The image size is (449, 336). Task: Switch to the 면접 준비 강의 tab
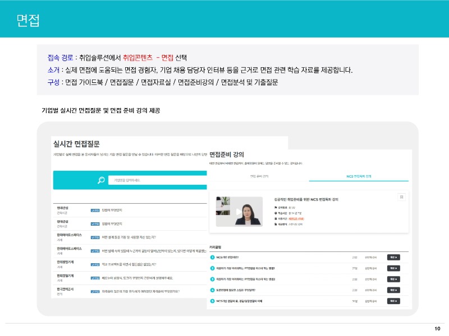(259, 175)
